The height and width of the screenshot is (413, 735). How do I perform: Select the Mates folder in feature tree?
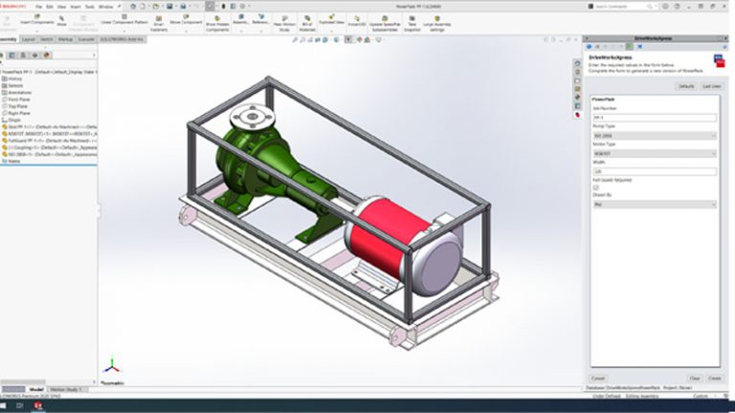14,161
